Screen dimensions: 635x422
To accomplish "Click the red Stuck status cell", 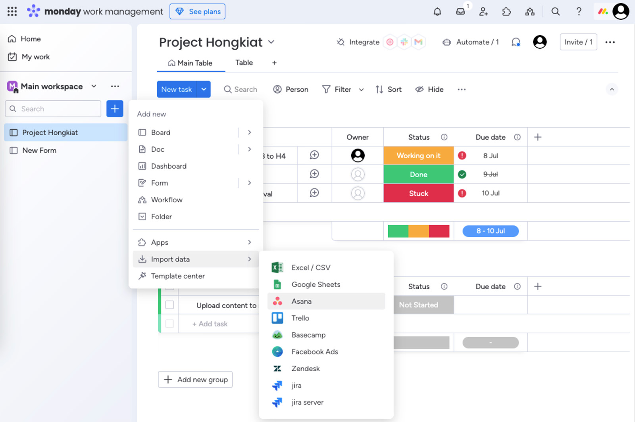I will coord(418,193).
